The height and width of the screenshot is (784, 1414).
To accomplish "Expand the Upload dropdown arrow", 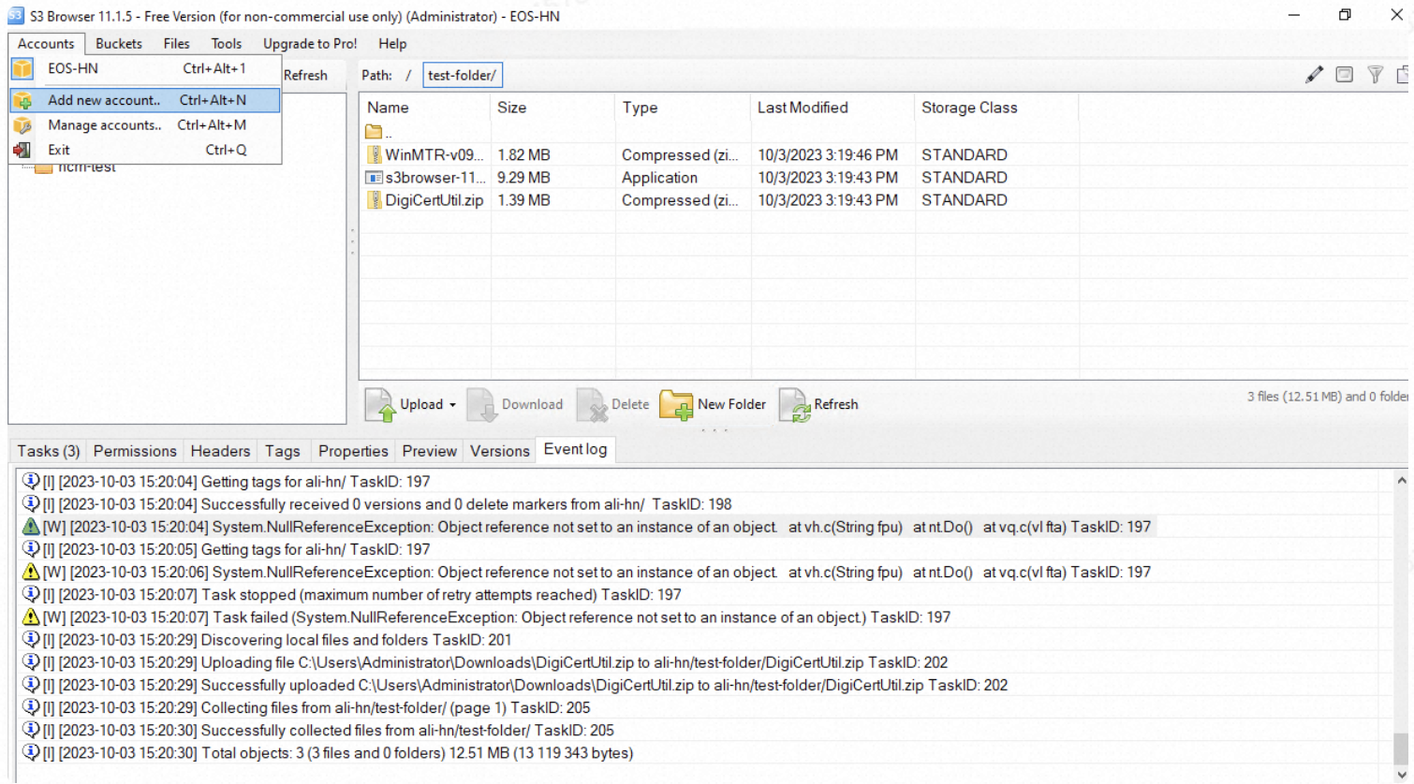I will point(452,405).
